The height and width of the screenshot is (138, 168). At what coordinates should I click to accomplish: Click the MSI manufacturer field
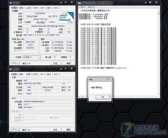pos(48,80)
